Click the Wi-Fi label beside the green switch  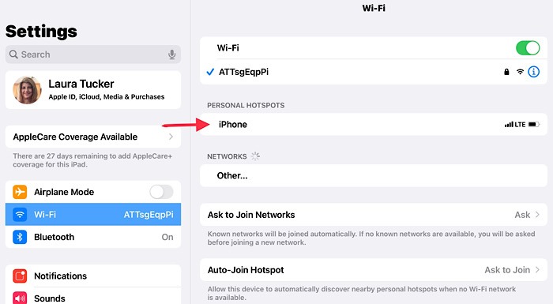[x=228, y=48]
